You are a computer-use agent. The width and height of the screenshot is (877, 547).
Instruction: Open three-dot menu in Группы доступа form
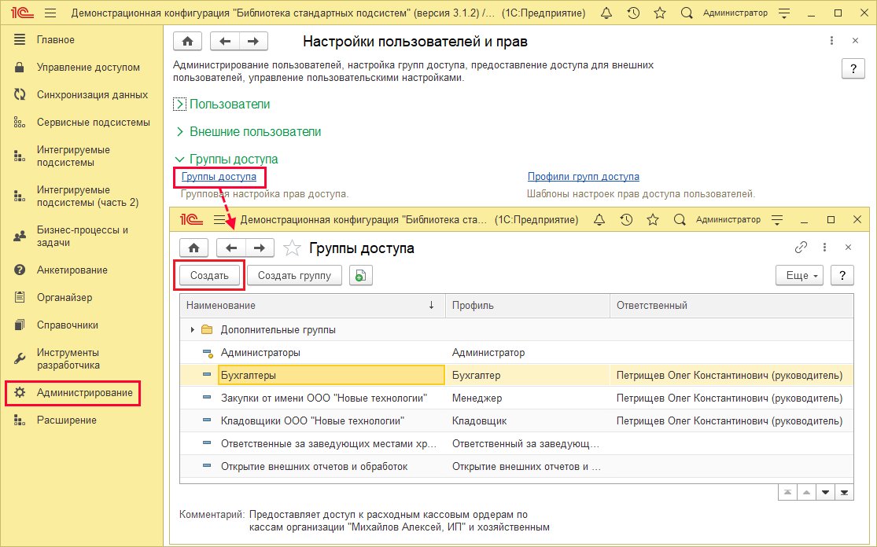pyautogui.click(x=824, y=247)
